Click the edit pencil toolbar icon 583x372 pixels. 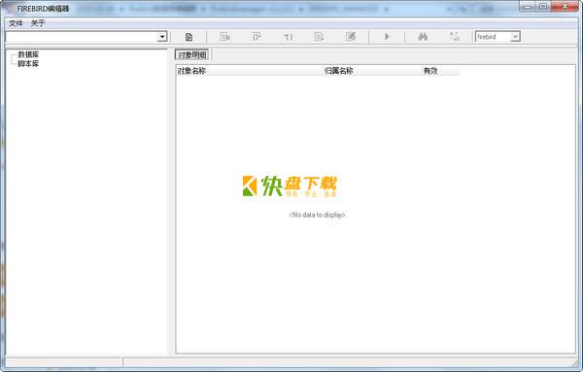[x=351, y=37]
